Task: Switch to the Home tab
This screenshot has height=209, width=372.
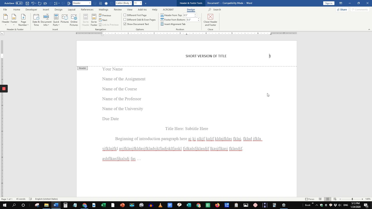Action: coord(17,10)
